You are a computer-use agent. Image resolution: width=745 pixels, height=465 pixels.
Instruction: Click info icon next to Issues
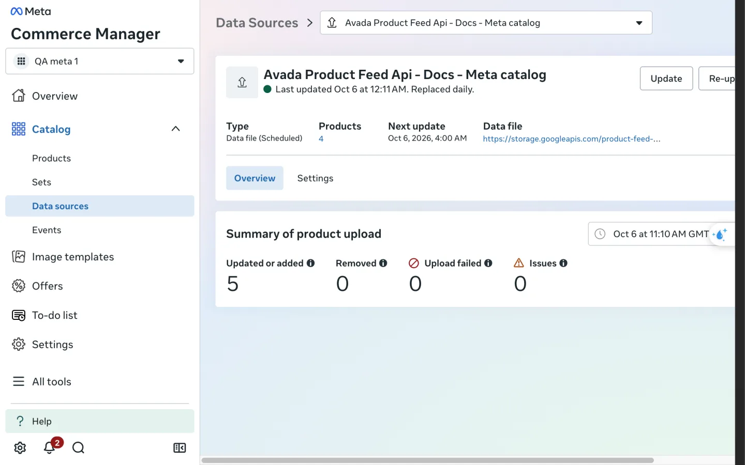point(563,263)
